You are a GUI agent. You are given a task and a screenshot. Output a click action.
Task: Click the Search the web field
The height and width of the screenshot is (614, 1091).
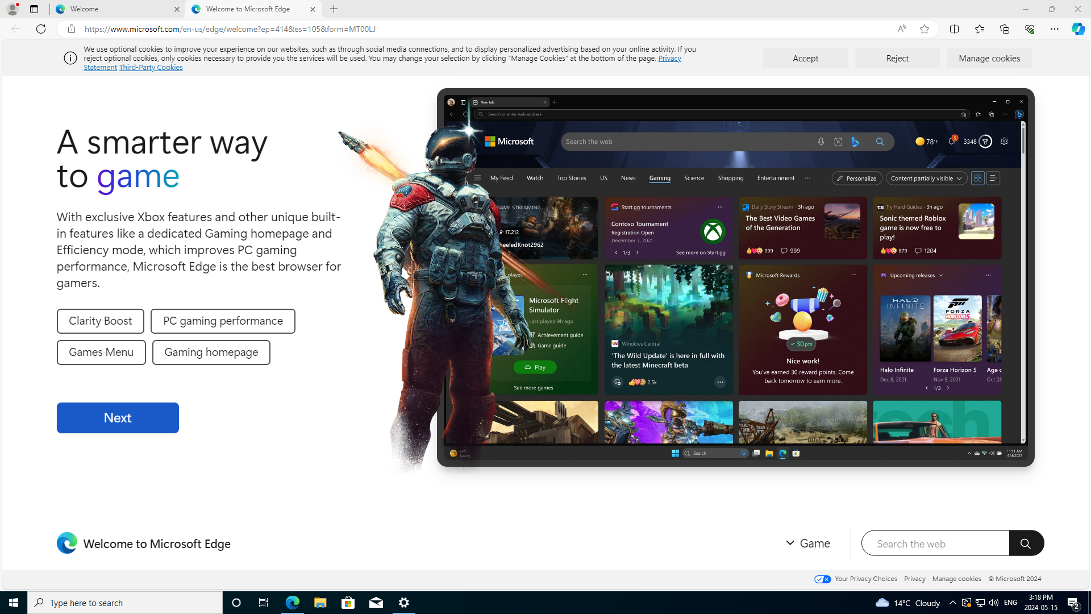[935, 544]
